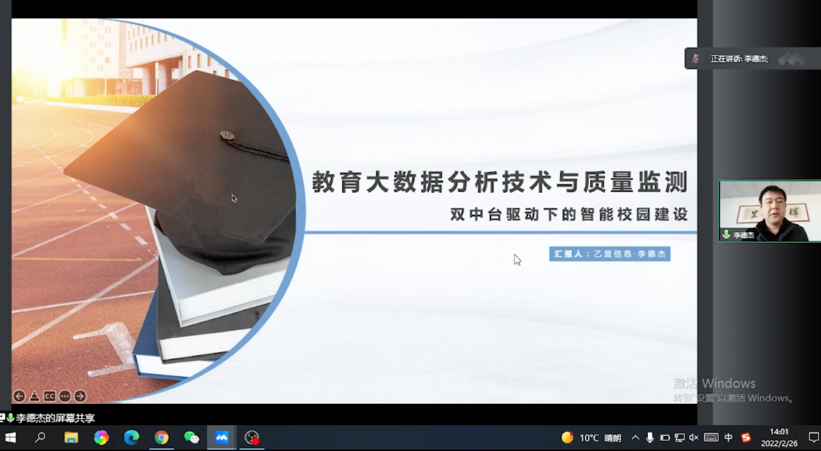Screen dimensions: 821x451
Task: Open File Explorer from the taskbar
Action: pos(71,438)
